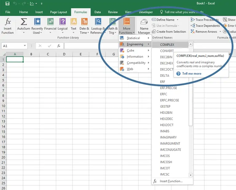Open the Engineering functions submenu
Viewport: 236px width, 190px height.
pyautogui.click(x=135, y=44)
